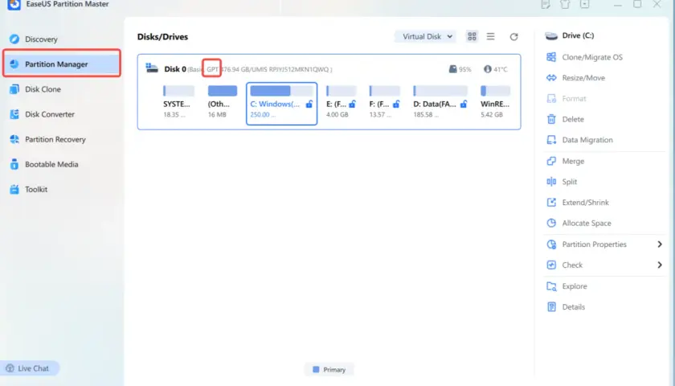Click the Explore folder icon
675x386 pixels.
551,285
